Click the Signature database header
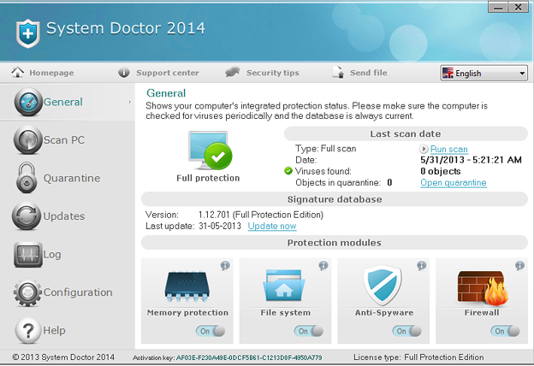The width and height of the screenshot is (534, 366). click(x=335, y=199)
